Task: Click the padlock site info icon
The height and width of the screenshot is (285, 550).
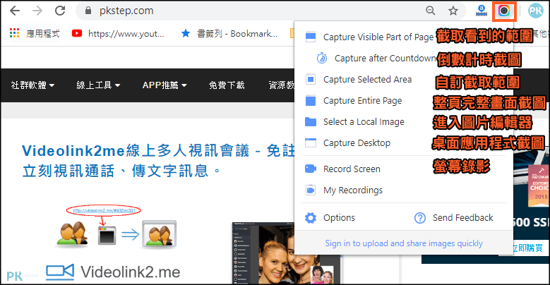Action: point(88,11)
